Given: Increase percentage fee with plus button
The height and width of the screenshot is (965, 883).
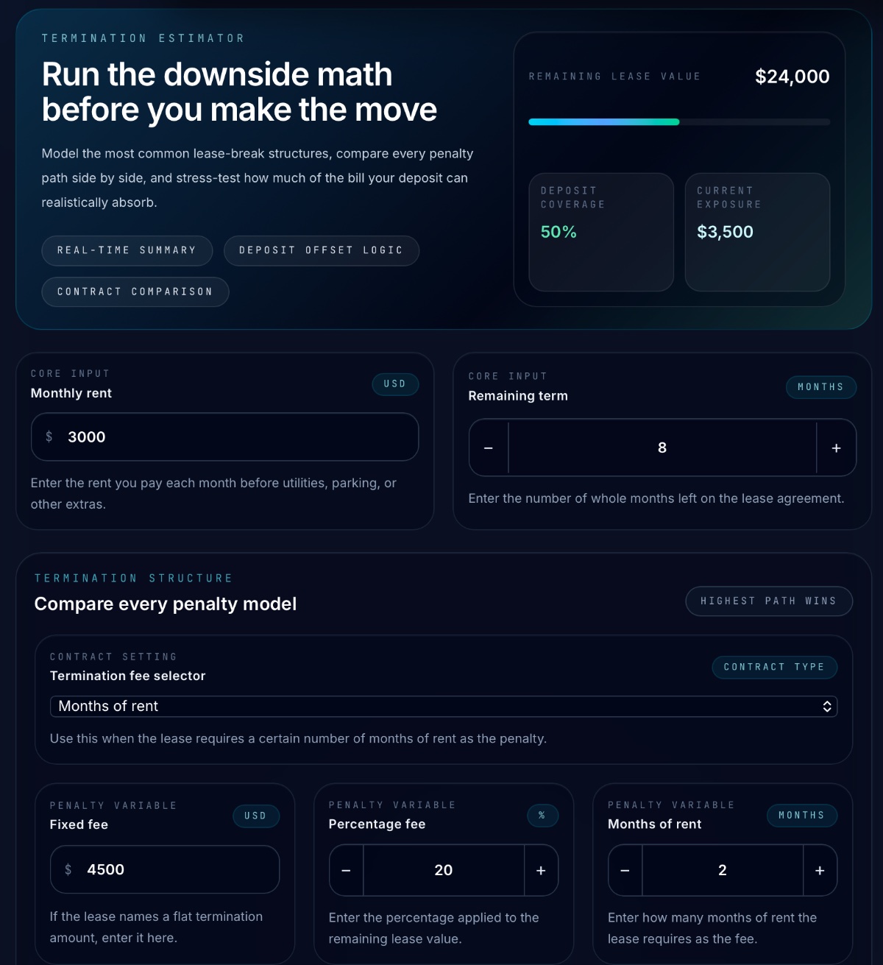Looking at the screenshot, I should coord(541,870).
